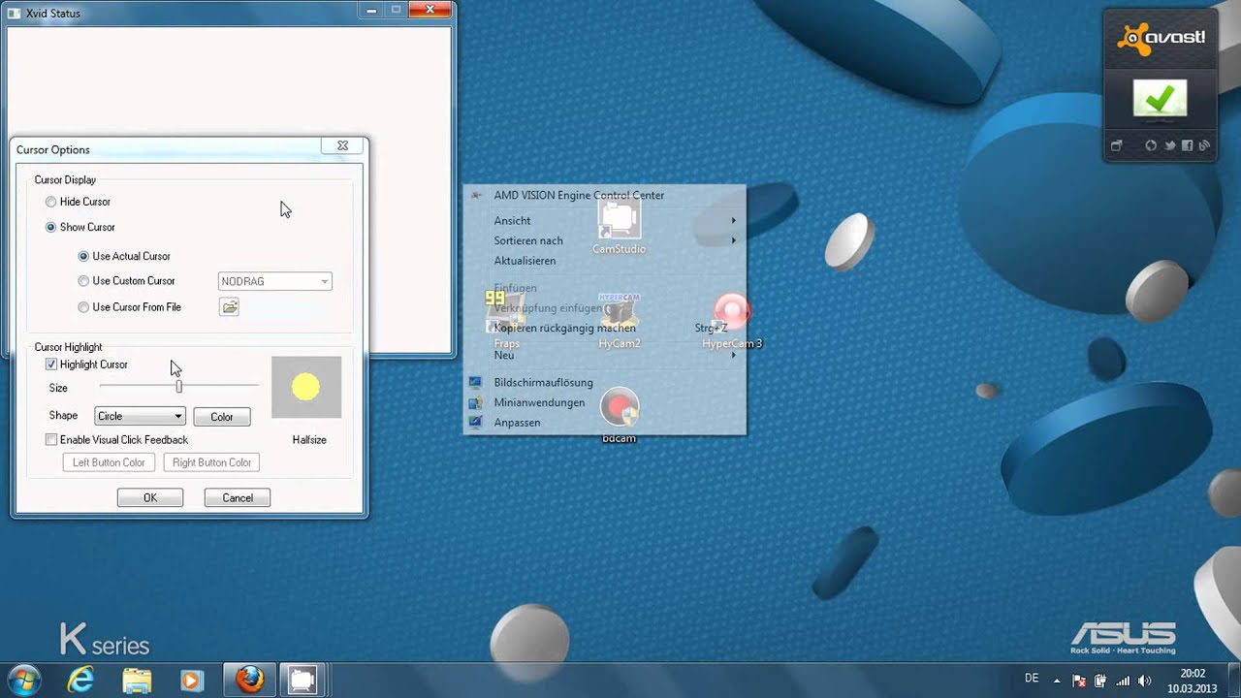Click the yellow circle highlight preview
Image resolution: width=1241 pixels, height=698 pixels.
(x=305, y=388)
